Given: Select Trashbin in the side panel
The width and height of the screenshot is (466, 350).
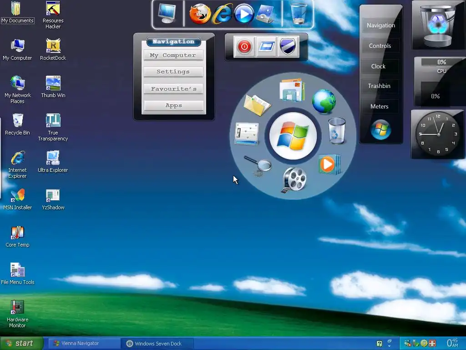Looking at the screenshot, I should (380, 86).
